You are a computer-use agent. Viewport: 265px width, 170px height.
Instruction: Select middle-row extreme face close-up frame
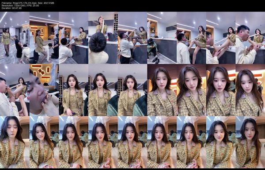click(44, 90)
